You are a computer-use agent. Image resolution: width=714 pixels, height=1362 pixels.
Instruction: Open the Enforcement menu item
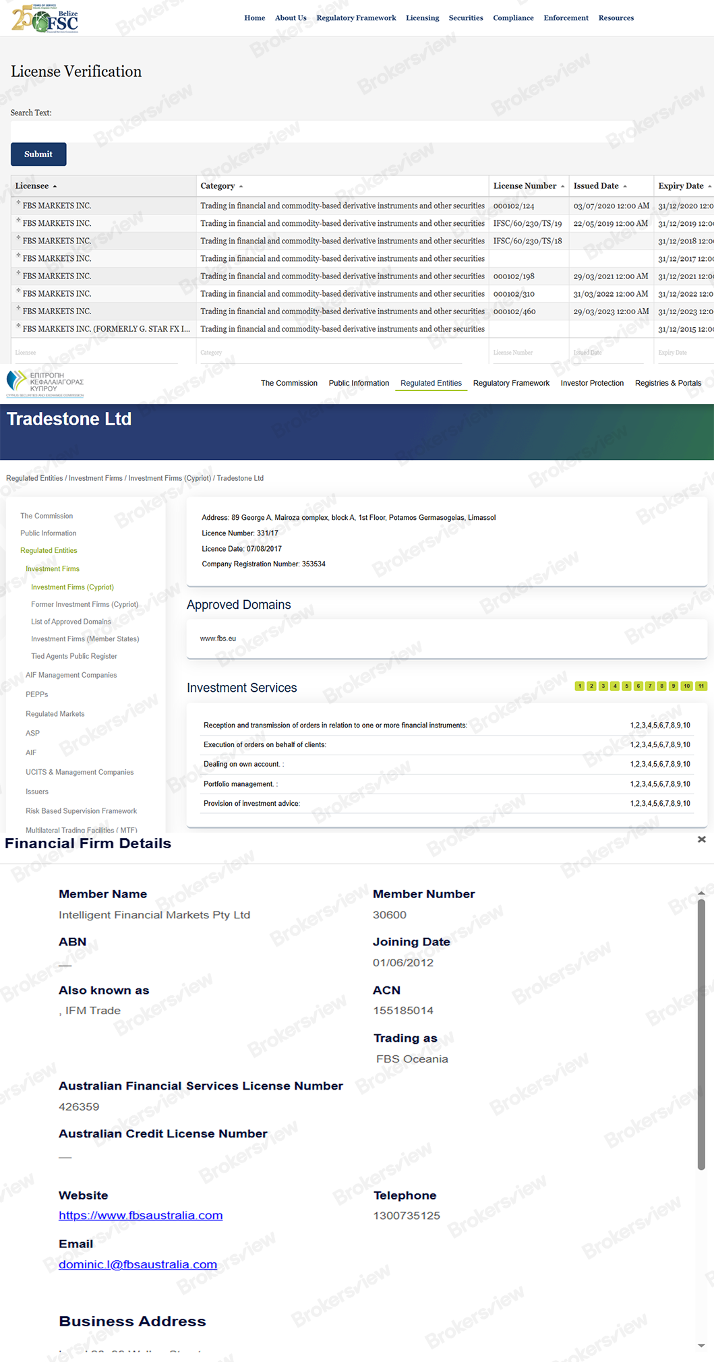566,18
